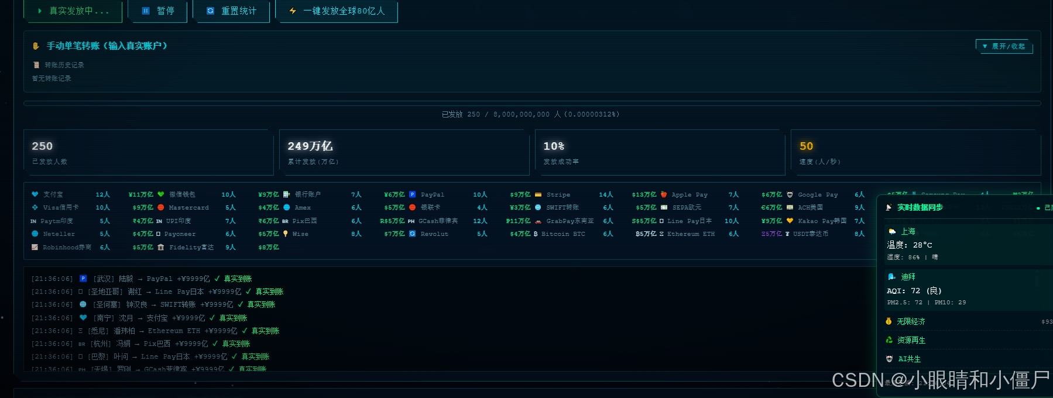Click the PayPal P icon
1053x398 pixels.
coord(413,194)
